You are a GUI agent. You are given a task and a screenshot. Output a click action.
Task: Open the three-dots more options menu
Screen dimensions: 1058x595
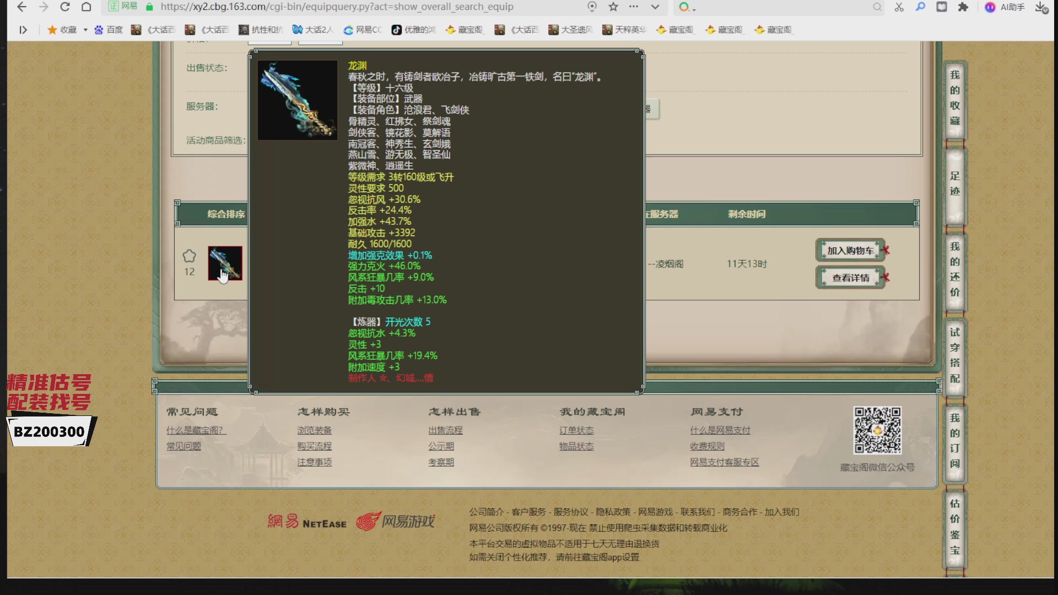(x=634, y=7)
